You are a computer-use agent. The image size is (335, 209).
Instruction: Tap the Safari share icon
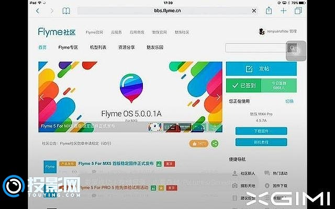[269, 10]
